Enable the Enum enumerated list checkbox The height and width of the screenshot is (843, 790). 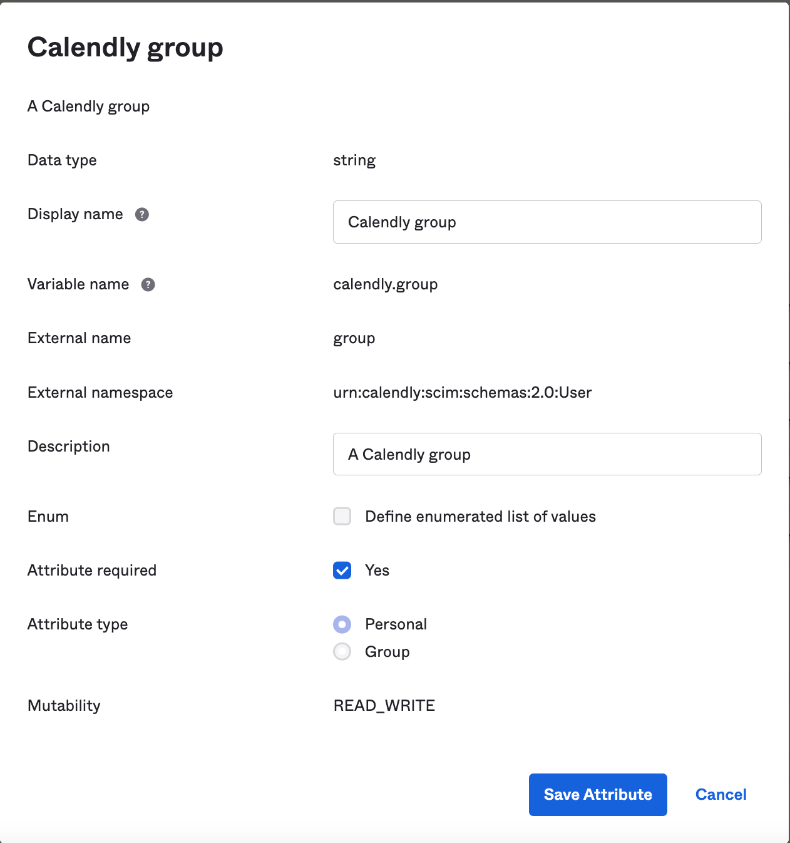(342, 516)
